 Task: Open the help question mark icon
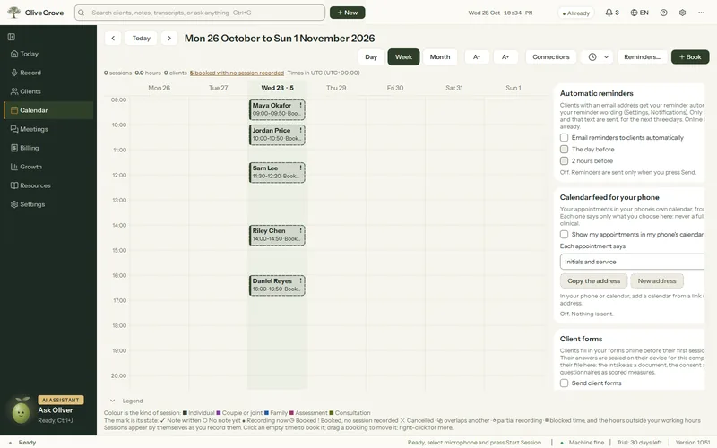tap(663, 13)
